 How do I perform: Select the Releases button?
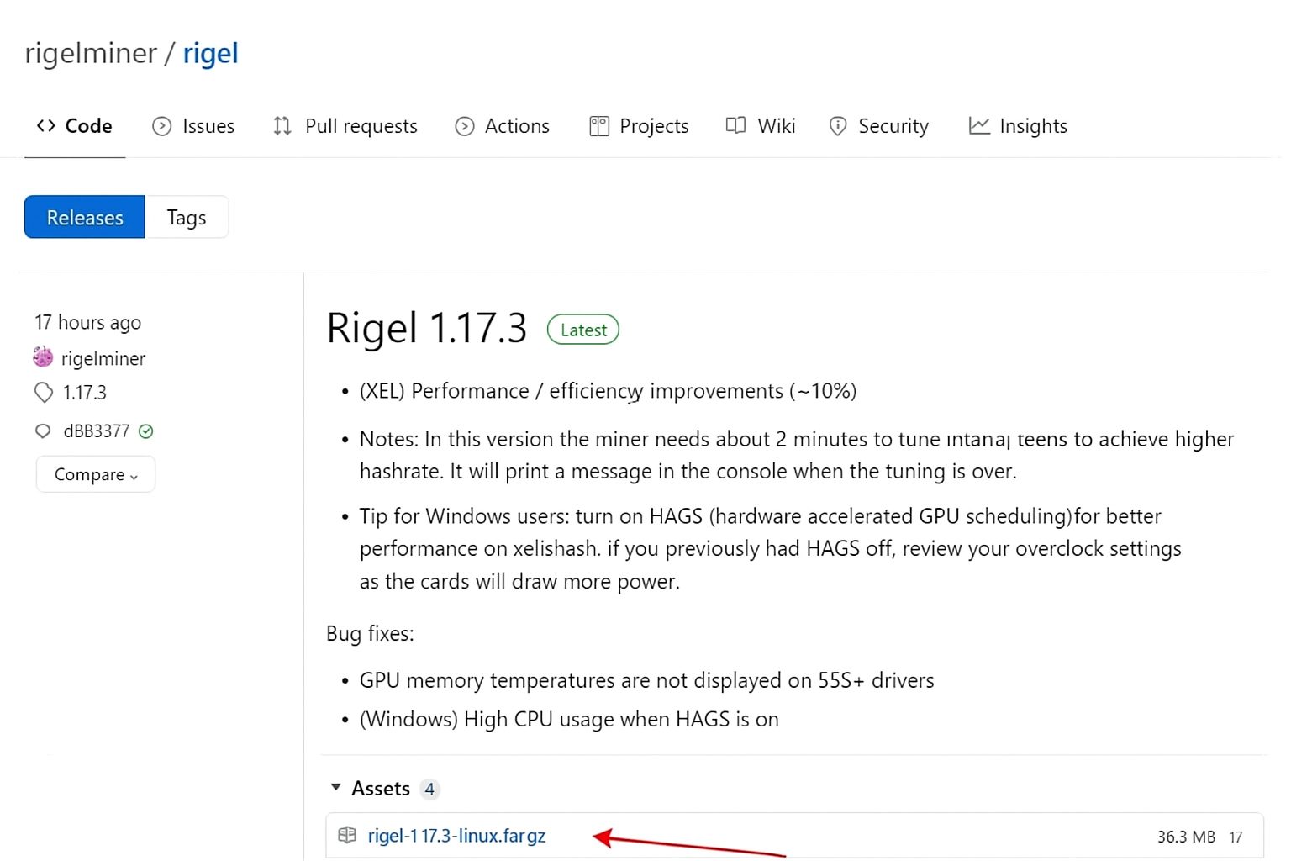[84, 217]
